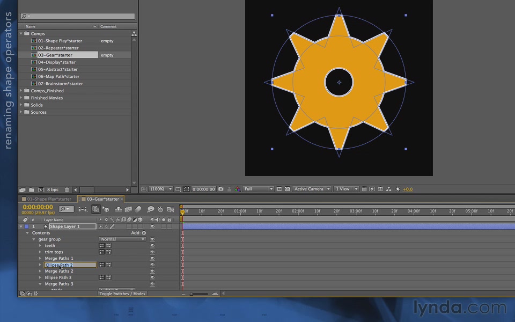515x322 pixels.
Task: Toggle Hide Shy Layers icon
Action: [x=118, y=209]
